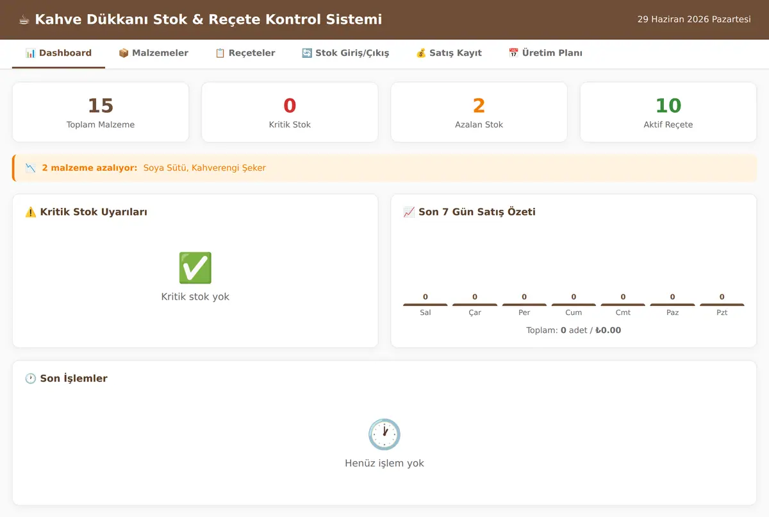
Task: Click the "Son 7 Gün Satış Özeti" heading
Action: tap(477, 212)
